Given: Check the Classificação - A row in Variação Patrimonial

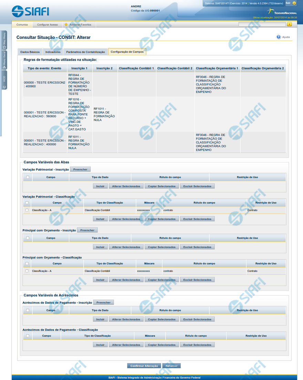Looking at the screenshot, I should [27, 210].
